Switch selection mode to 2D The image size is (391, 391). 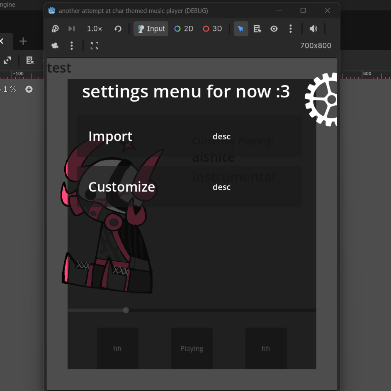[184, 29]
